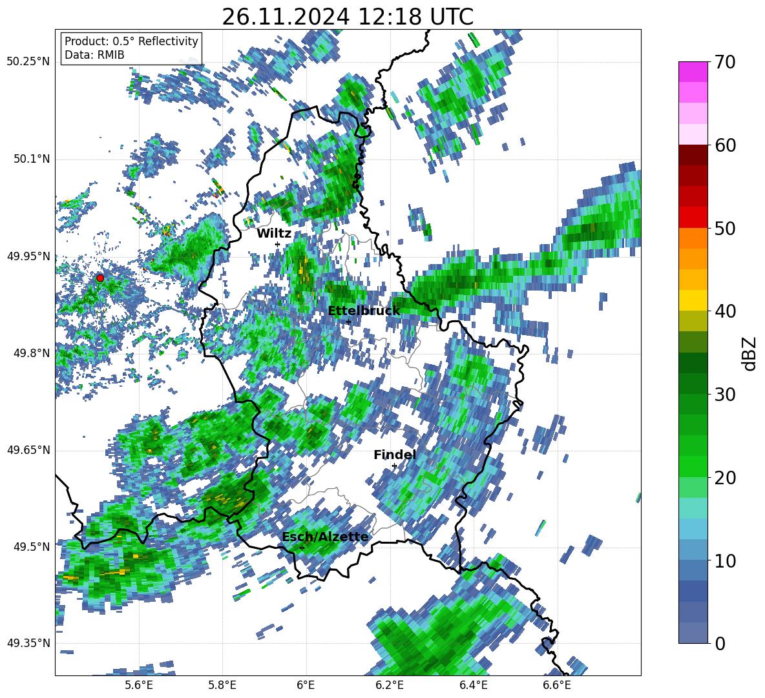Click the 49.95°N latitude label
This screenshot has width=765, height=698.
click(28, 256)
